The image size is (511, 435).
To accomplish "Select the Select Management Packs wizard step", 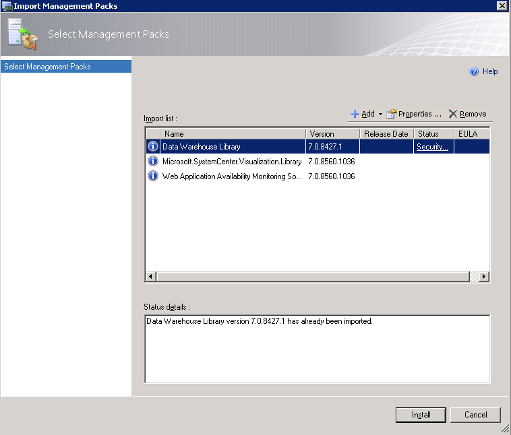I will (x=66, y=67).
